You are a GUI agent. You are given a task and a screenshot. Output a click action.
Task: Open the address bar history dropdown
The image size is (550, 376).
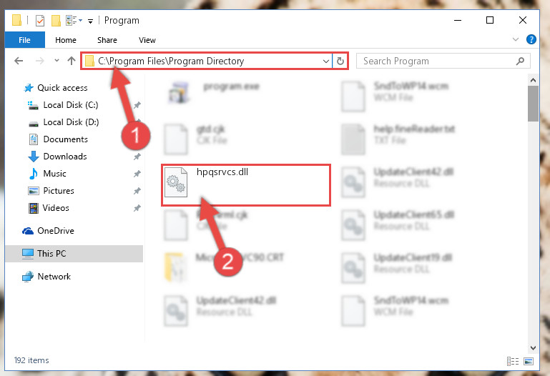pyautogui.click(x=325, y=61)
